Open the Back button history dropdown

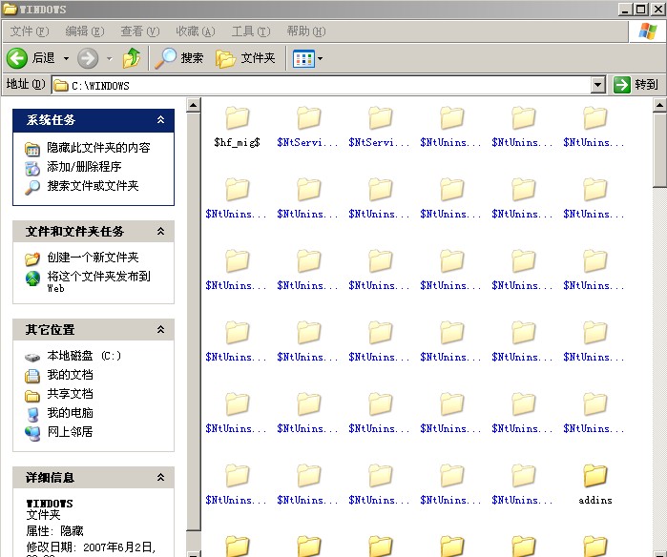[x=66, y=58]
